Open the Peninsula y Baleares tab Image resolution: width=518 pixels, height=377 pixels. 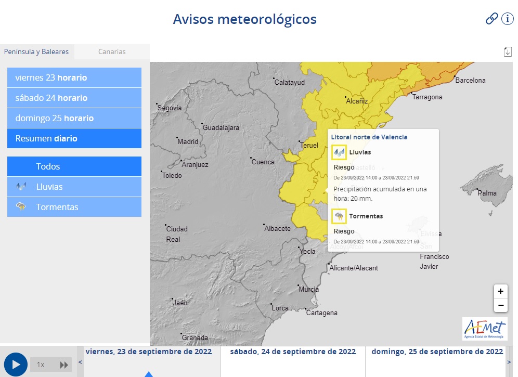pyautogui.click(x=36, y=52)
